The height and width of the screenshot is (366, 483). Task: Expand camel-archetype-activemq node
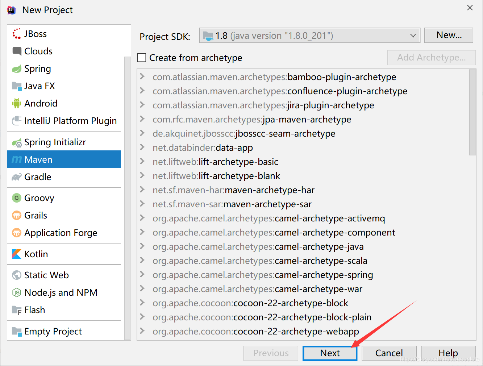tap(142, 218)
